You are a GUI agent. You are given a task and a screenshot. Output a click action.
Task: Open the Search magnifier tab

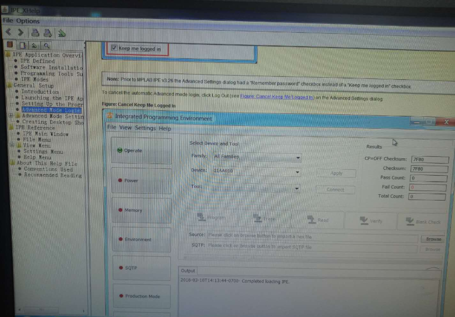coord(47,46)
